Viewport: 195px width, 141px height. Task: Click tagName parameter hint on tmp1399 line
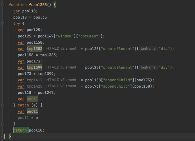tap(149, 68)
